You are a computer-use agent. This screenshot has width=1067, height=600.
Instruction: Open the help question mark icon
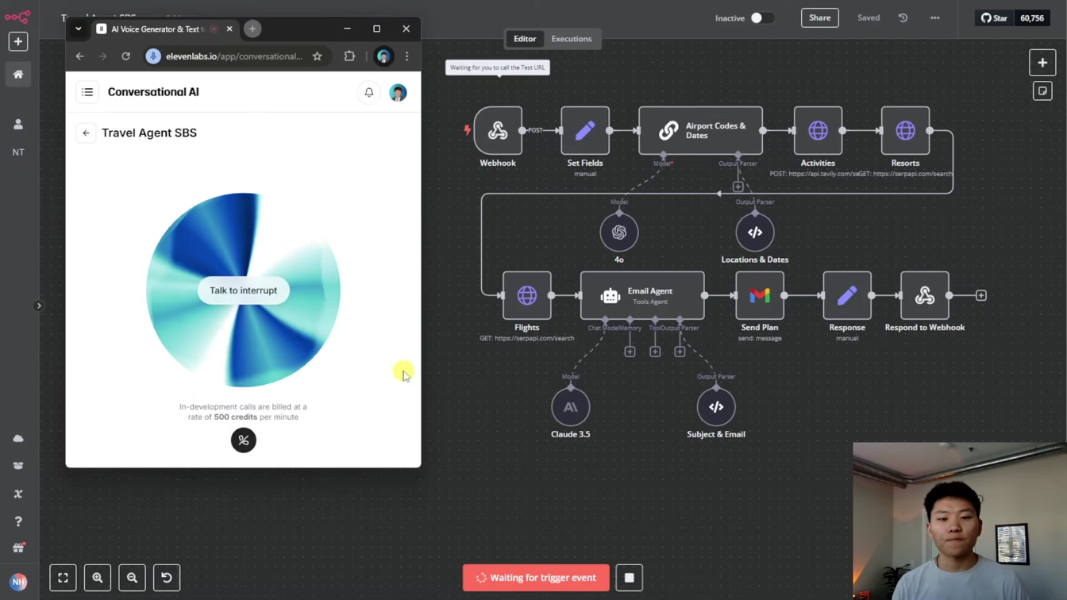click(18, 521)
